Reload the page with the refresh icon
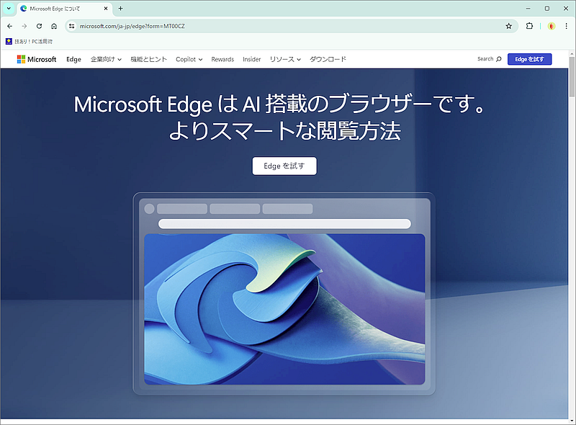The image size is (576, 425). tap(39, 26)
